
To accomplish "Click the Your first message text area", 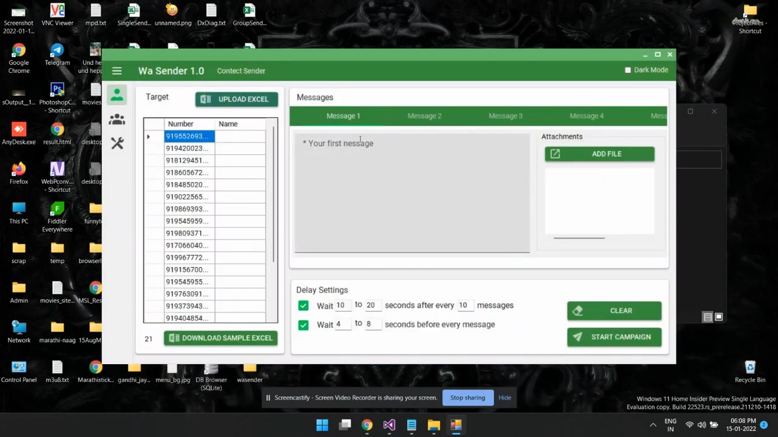I will [x=412, y=192].
